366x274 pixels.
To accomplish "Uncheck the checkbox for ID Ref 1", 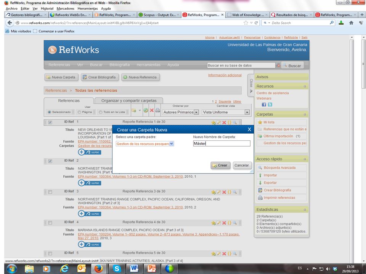I will click(50, 122).
